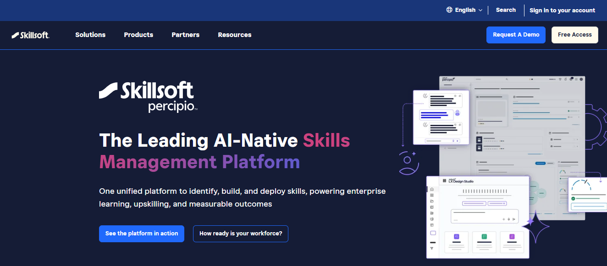Click the hero headline about AI-Native Skills

pos(225,151)
